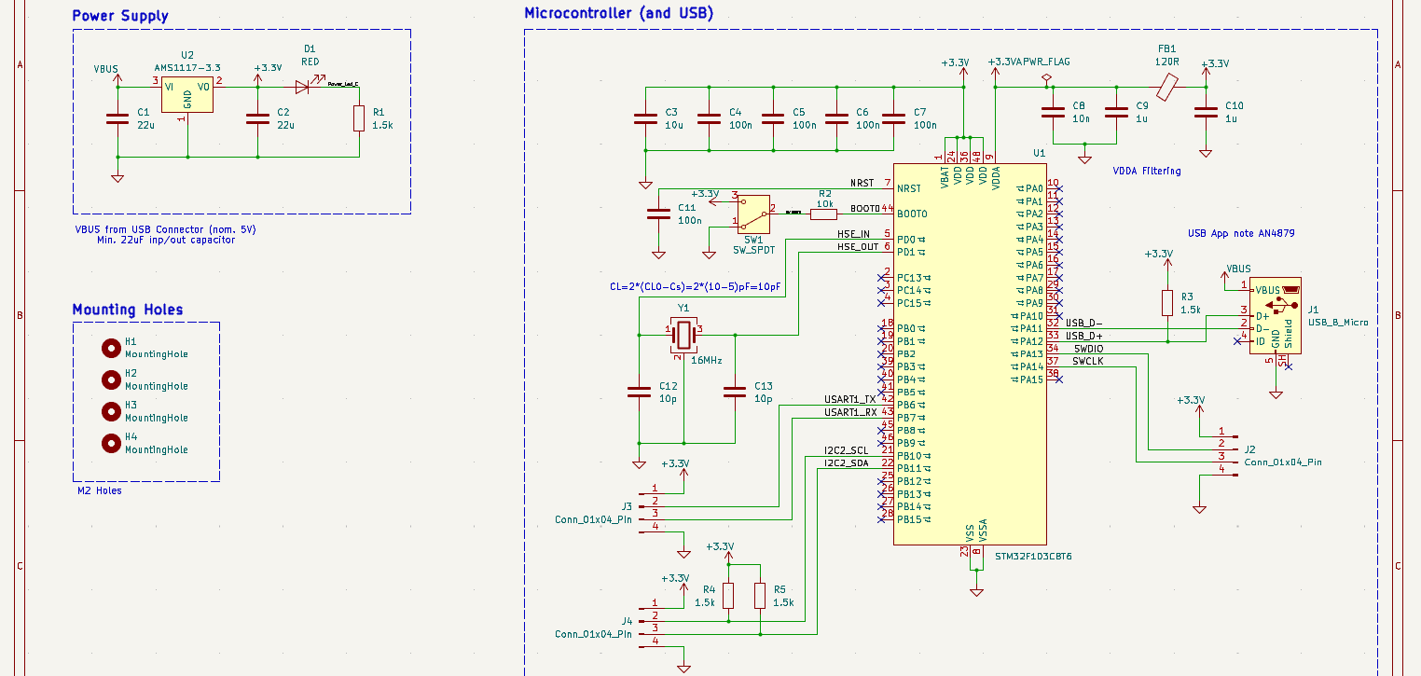Viewport: 1421px width, 676px height.
Task: Click the 'VBUS from USB Connector' note
Action: 165,229
